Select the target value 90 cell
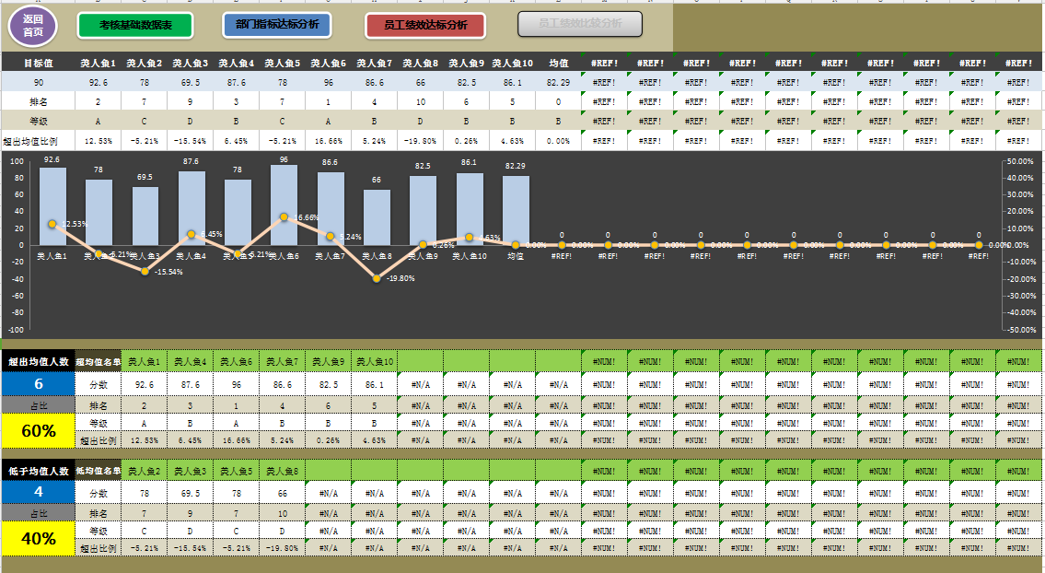Image resolution: width=1045 pixels, height=573 pixels. (39, 82)
